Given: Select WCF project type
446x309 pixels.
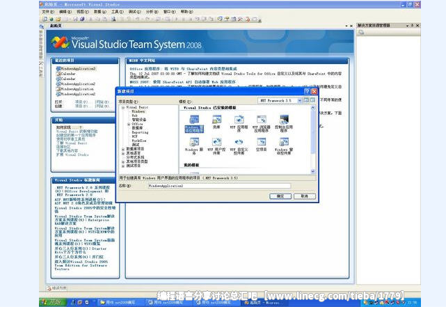Looking at the screenshot, I should click(x=134, y=136).
